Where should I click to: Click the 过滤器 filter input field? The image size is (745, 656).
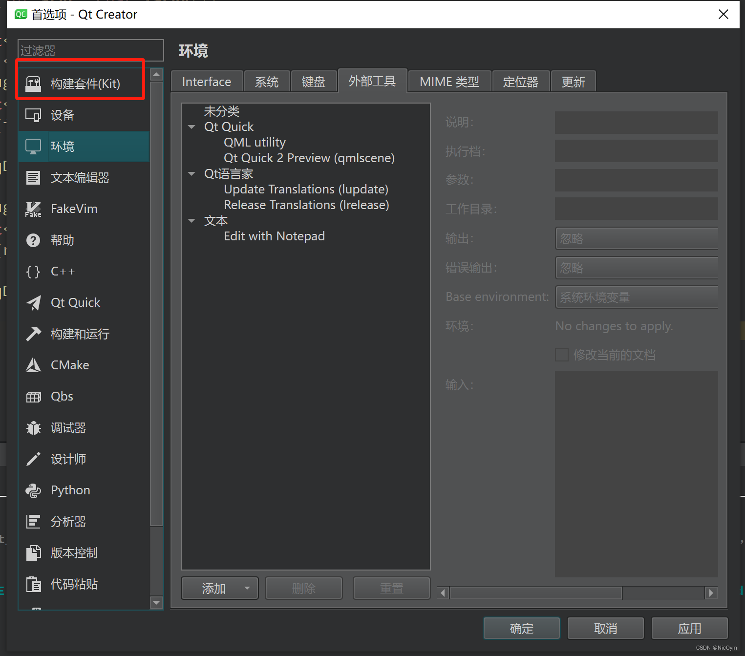(x=90, y=50)
